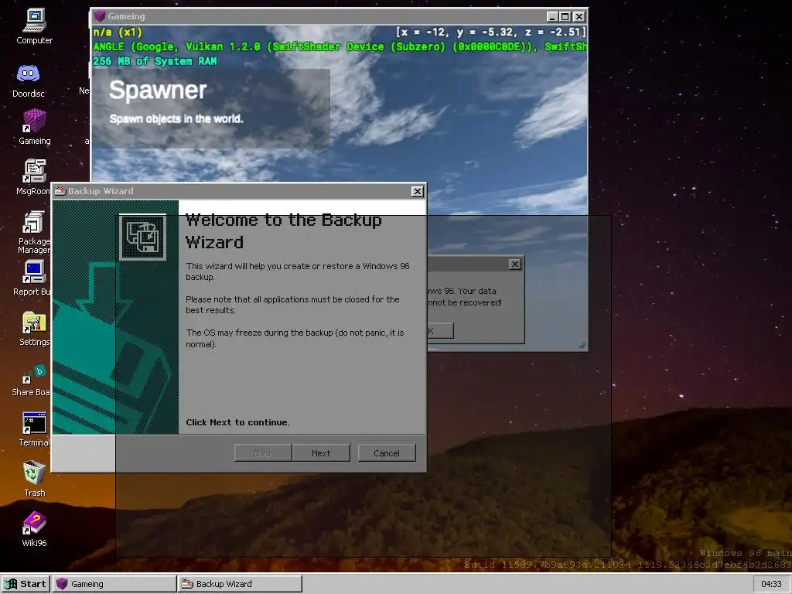Click the taskbar clock showing 04:33
Screen dimensions: 792x594
[x=771, y=584]
